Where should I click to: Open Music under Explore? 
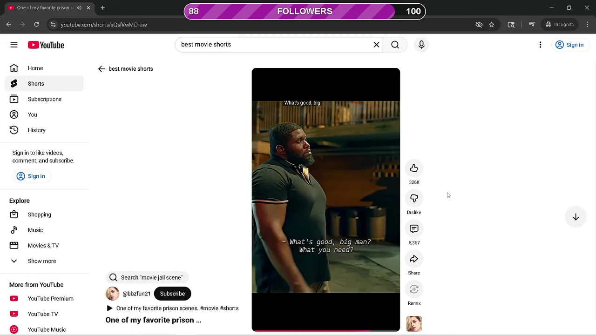[44, 230]
